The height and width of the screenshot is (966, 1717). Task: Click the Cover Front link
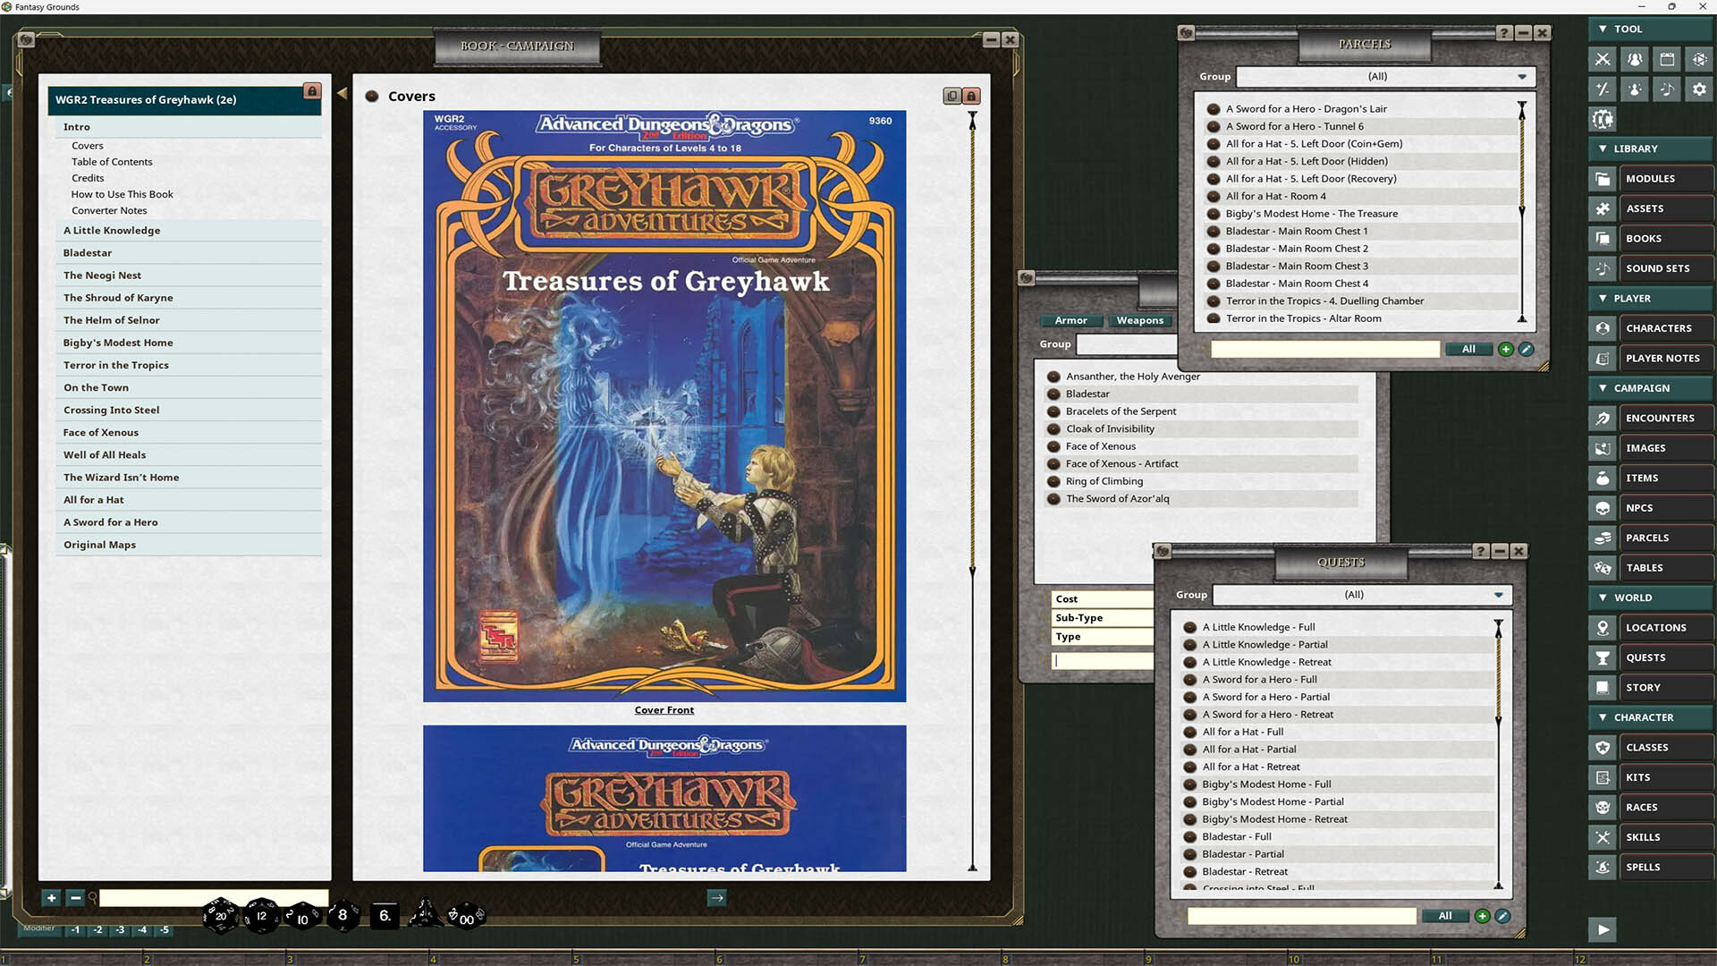point(664,710)
